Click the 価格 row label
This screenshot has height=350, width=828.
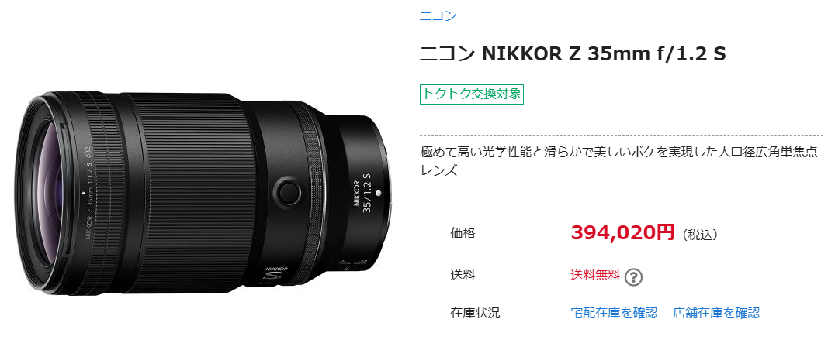[463, 232]
